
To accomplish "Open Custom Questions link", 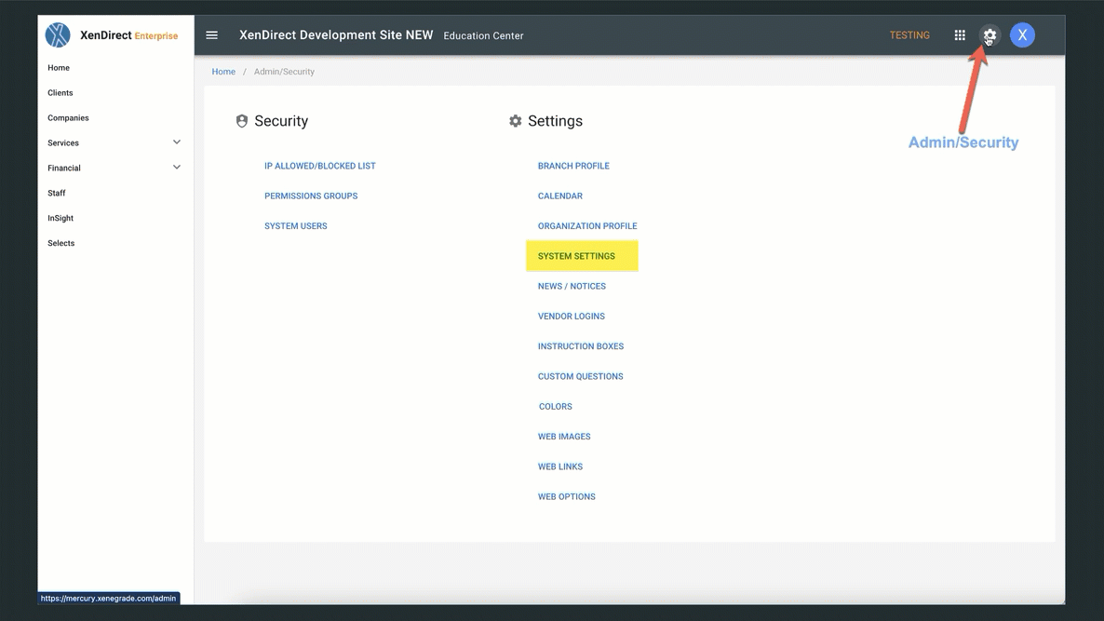I will 580,377.
